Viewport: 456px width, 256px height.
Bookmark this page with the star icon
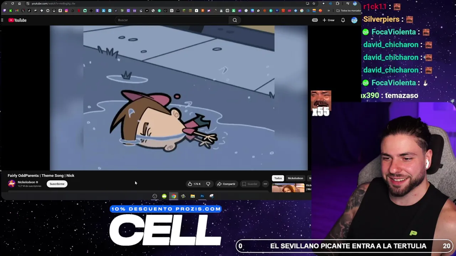point(314,4)
